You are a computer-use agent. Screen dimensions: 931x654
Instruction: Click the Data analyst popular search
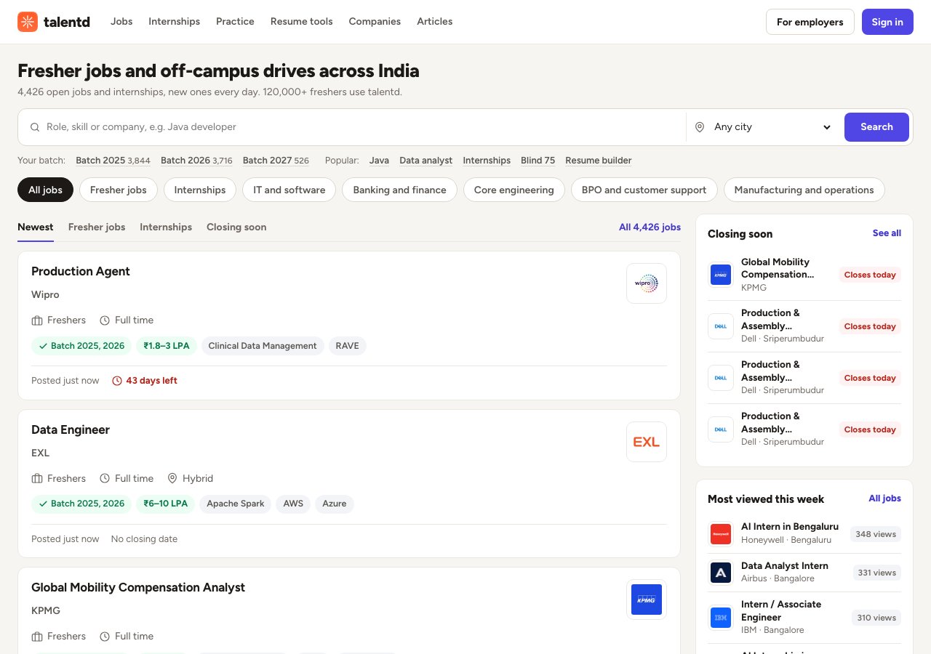click(x=426, y=161)
